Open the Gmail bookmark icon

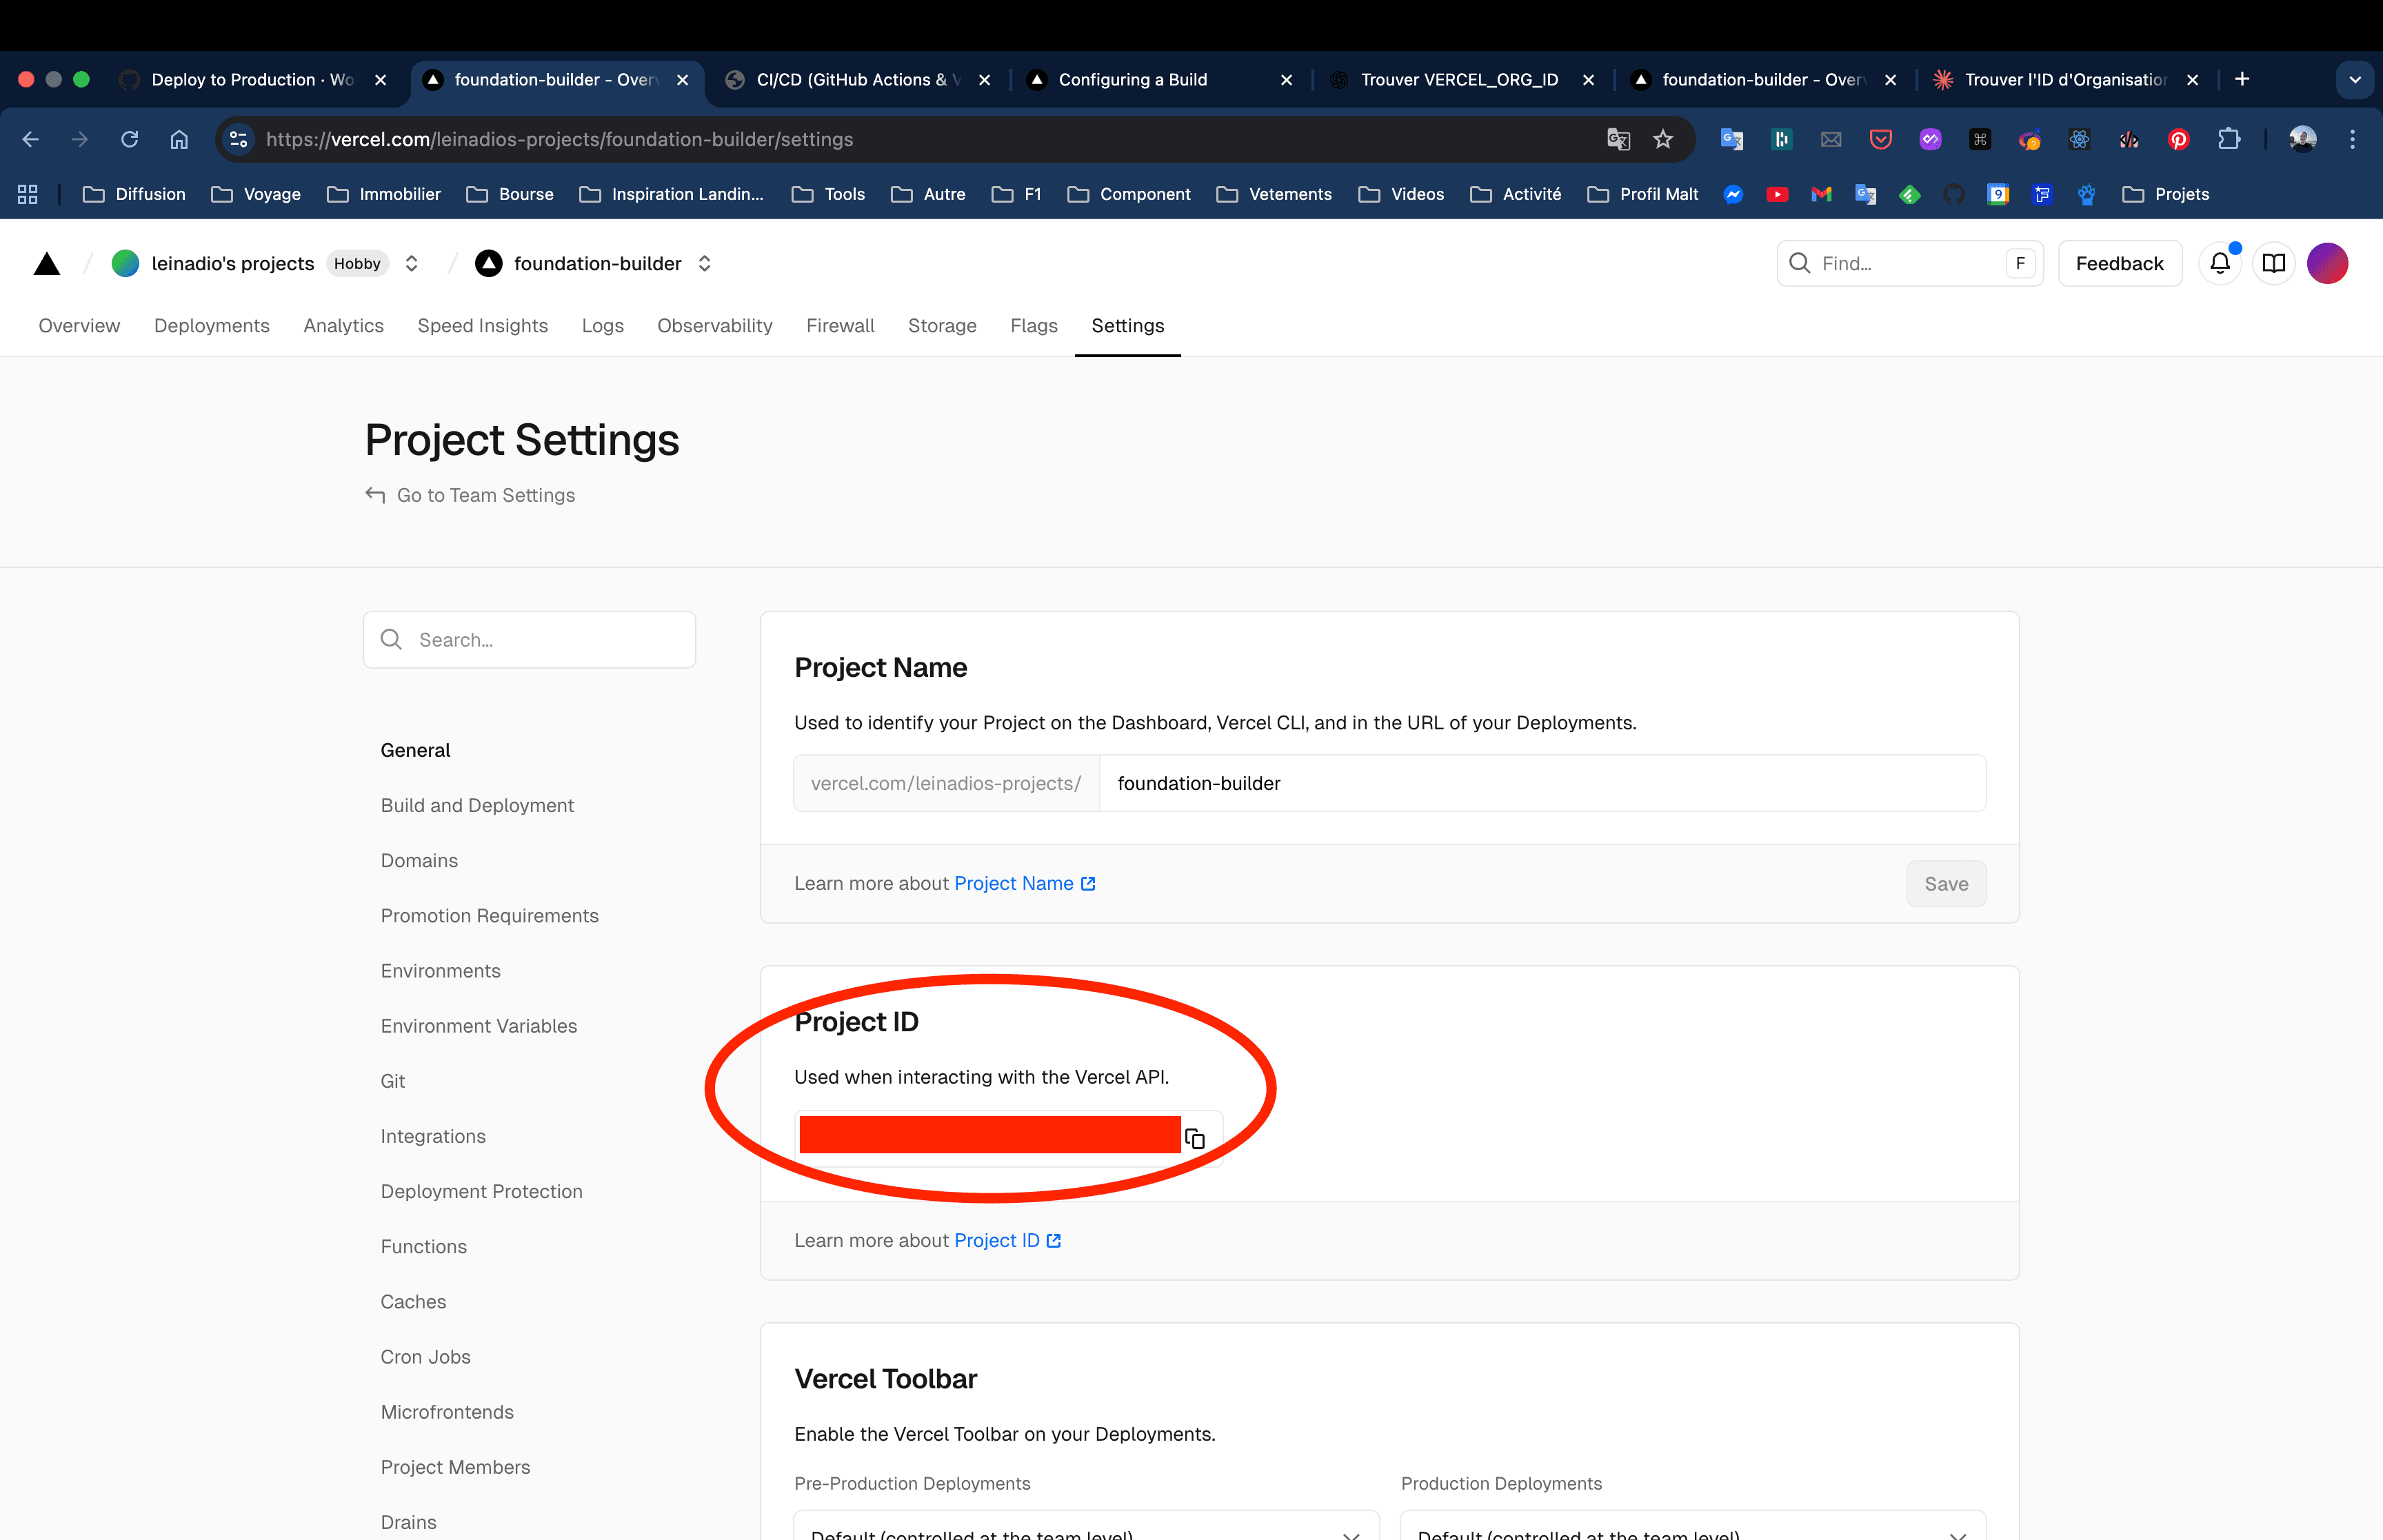[1821, 194]
